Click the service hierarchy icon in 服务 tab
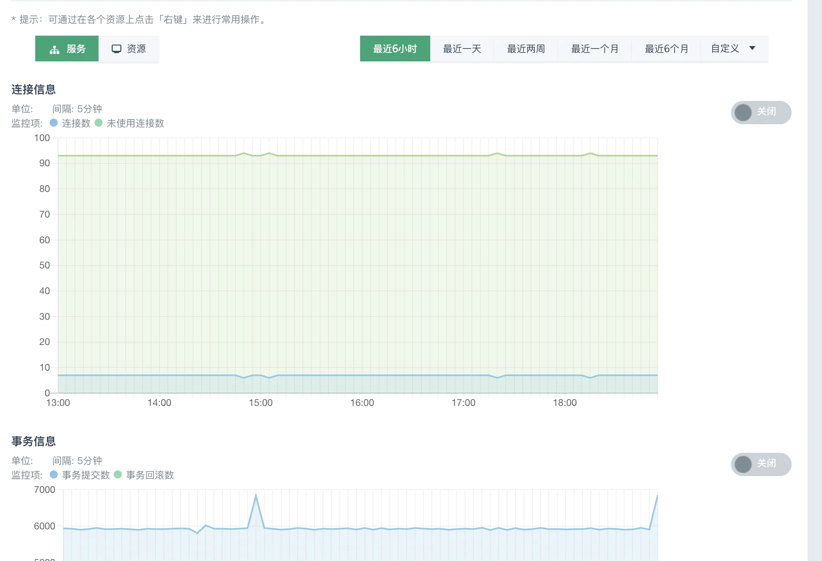Screen dimensions: 822x561 [x=54, y=49]
